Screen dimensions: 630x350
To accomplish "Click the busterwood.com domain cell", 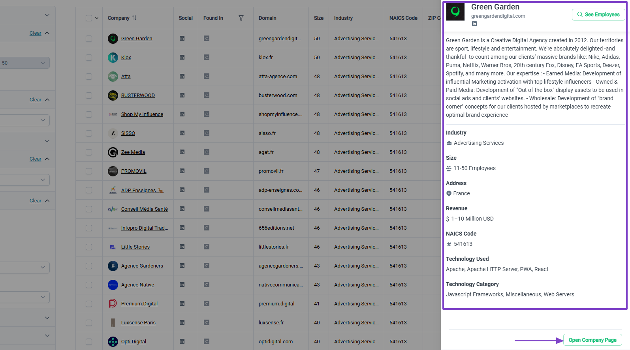I will (278, 95).
